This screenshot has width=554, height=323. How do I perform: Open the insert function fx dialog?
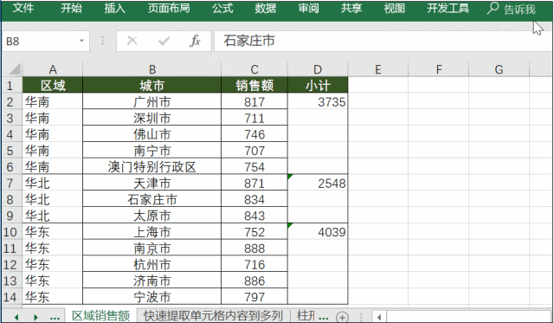[195, 41]
